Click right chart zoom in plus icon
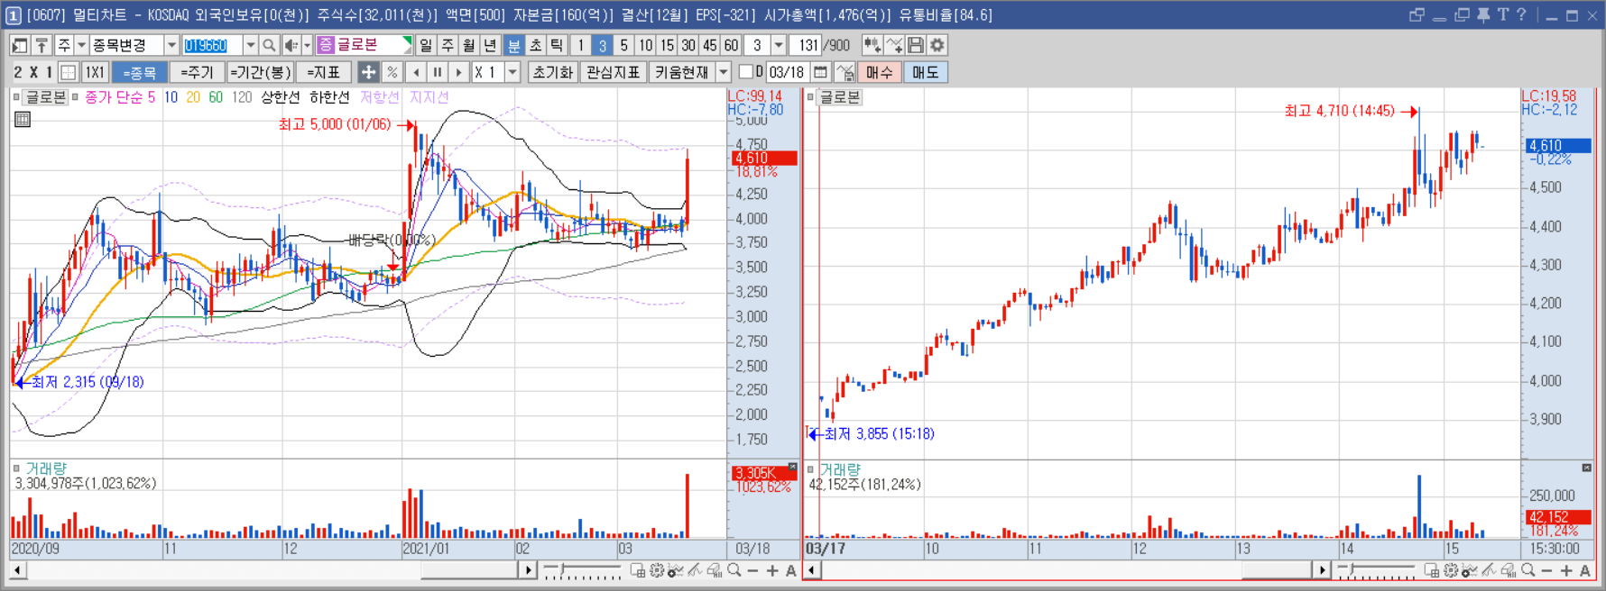This screenshot has width=1606, height=591. (x=1566, y=570)
